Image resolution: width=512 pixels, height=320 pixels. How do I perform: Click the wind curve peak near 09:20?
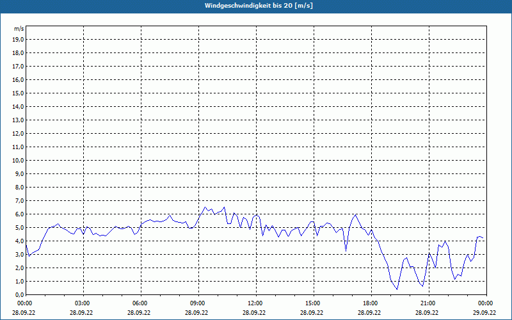pos(205,207)
